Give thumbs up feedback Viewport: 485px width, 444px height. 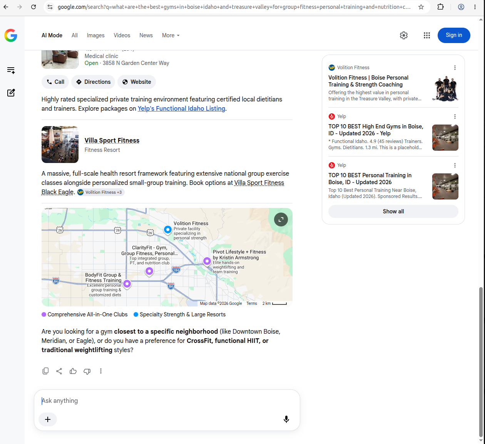(73, 371)
